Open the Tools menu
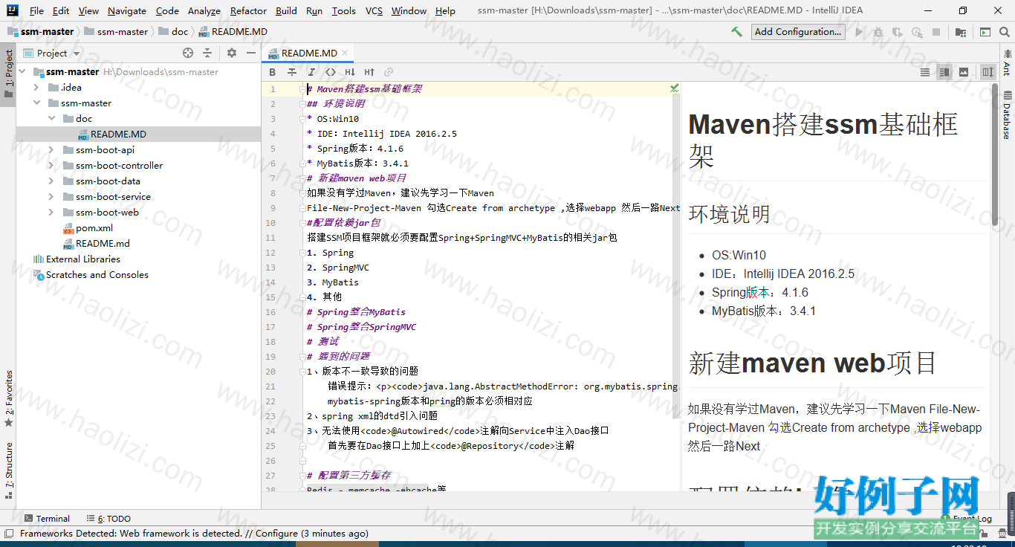Image resolution: width=1015 pixels, height=547 pixels. tap(344, 11)
